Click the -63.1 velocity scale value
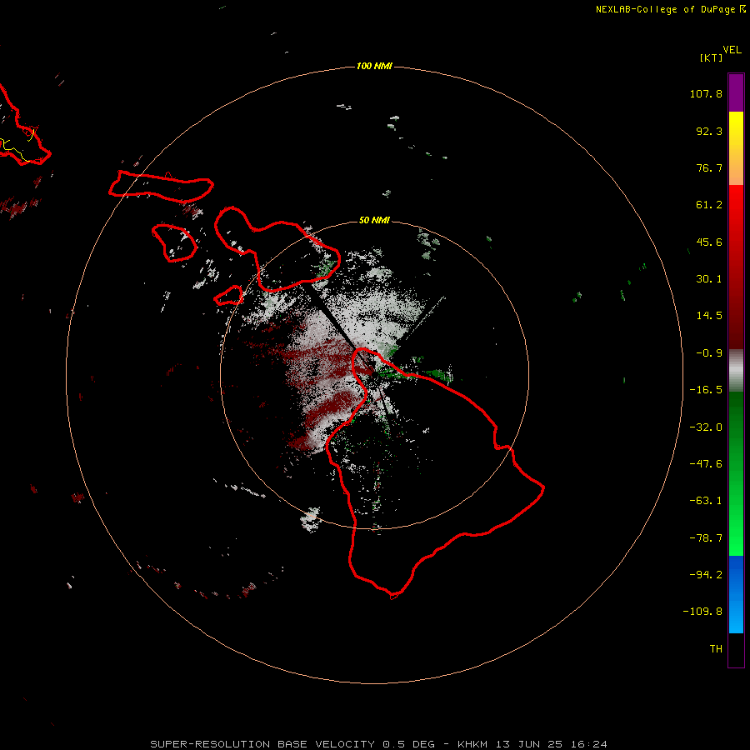The height and width of the screenshot is (750, 750). (706, 501)
